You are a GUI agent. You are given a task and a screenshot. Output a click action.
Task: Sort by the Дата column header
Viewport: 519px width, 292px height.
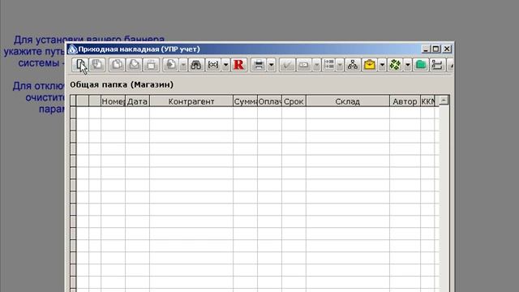(137, 101)
